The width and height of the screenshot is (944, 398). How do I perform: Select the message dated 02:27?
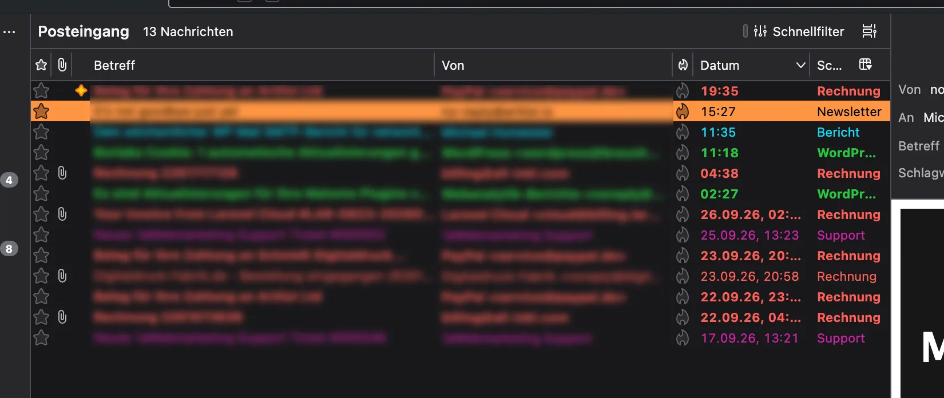pos(461,194)
